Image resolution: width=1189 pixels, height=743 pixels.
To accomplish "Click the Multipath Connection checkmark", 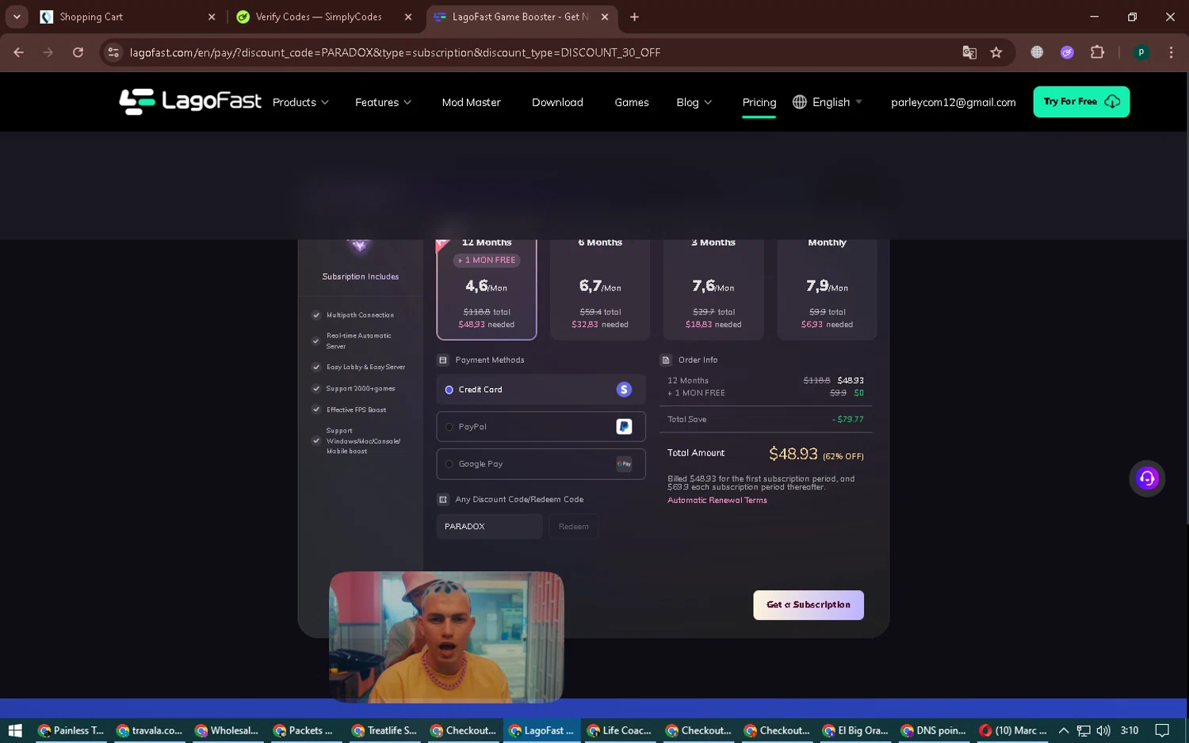I will click(316, 315).
